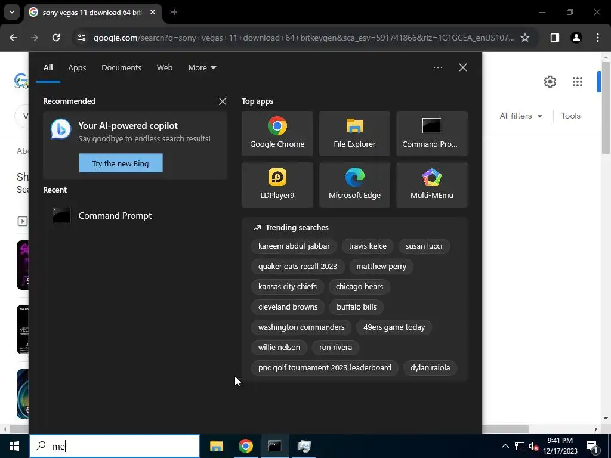This screenshot has width=611, height=458.
Task: Bookmark this page with the star
Action: point(525,38)
